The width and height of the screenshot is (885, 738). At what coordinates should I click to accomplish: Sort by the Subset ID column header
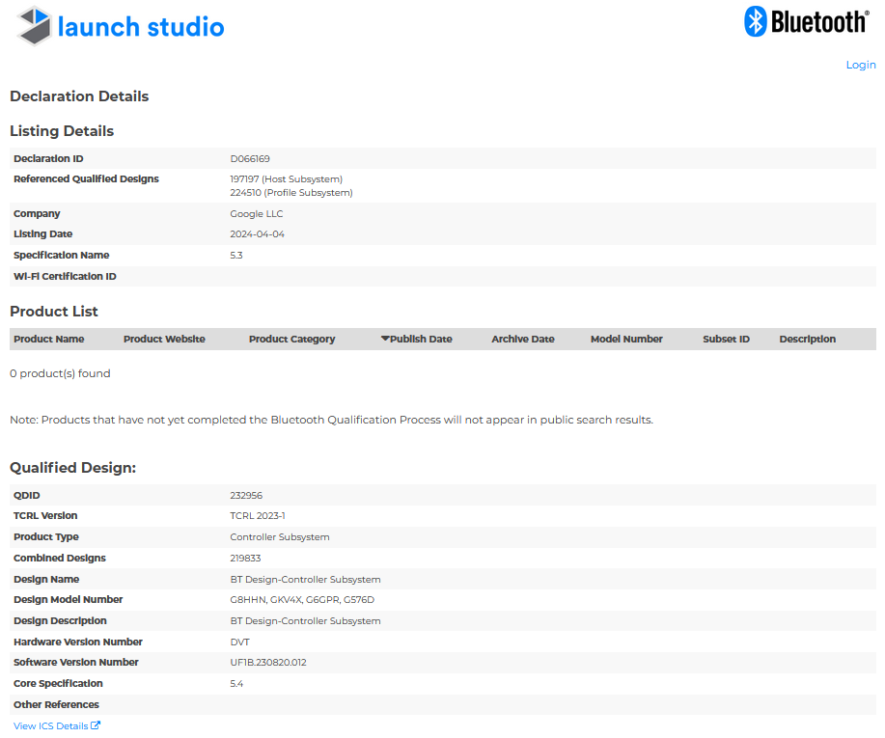(726, 339)
